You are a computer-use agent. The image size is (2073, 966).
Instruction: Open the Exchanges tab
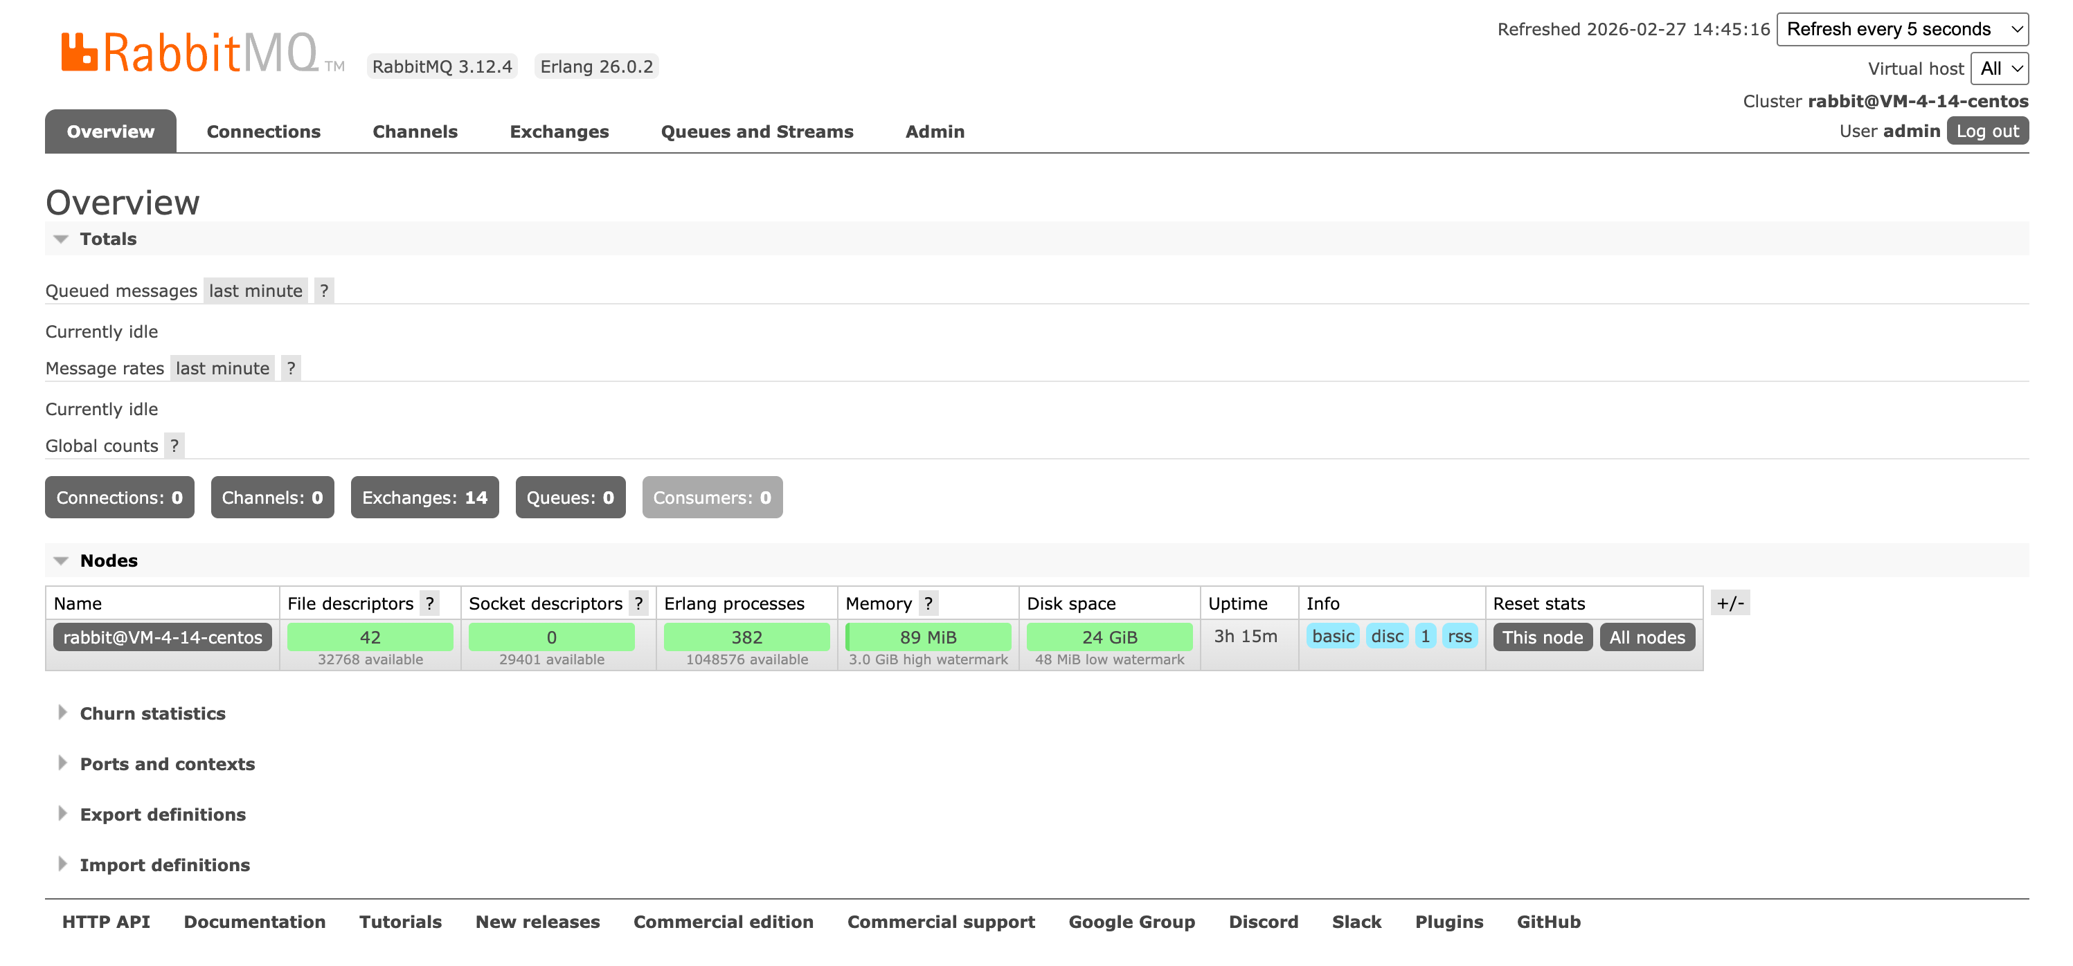pos(559,131)
